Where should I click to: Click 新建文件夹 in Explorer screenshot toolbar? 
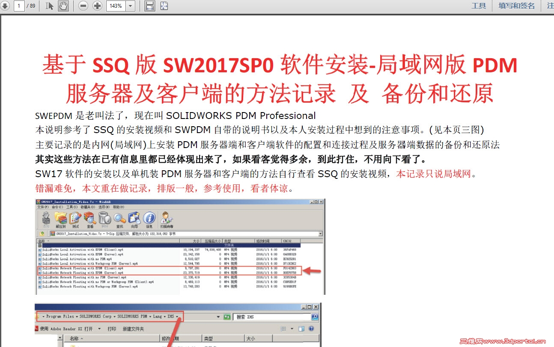[x=133, y=329]
